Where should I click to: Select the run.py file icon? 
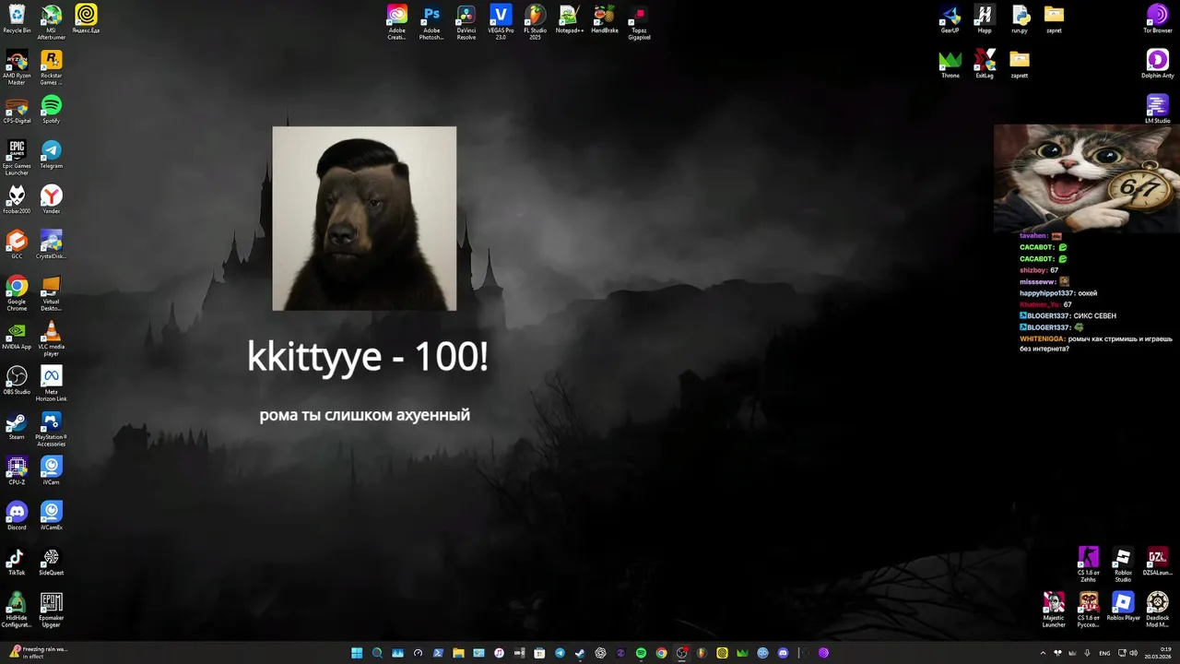click(1020, 18)
